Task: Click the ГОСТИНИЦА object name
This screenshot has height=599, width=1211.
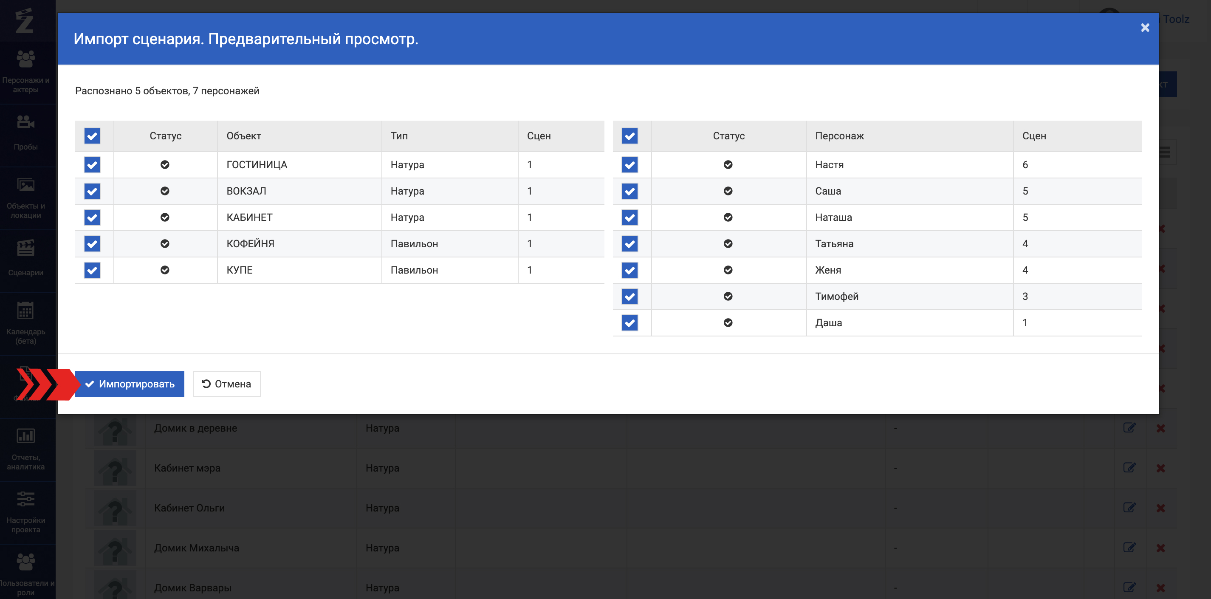Action: point(257,164)
